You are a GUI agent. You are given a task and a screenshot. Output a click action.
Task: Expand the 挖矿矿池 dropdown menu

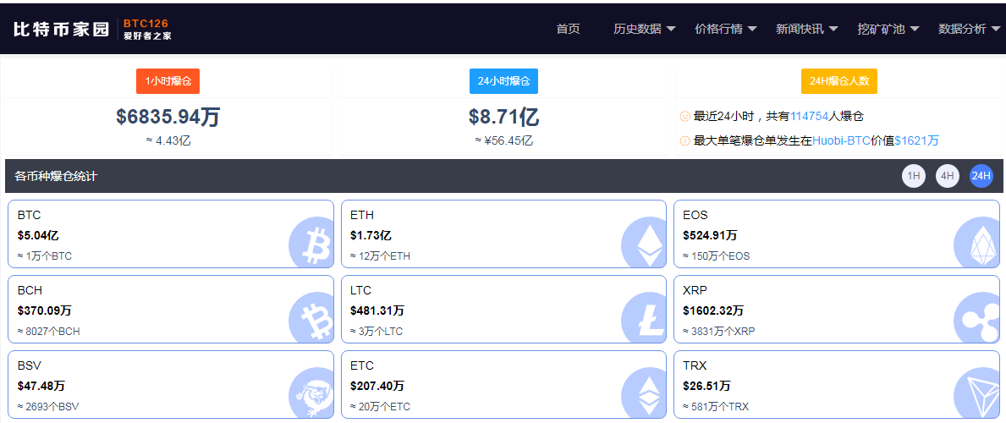[888, 29]
